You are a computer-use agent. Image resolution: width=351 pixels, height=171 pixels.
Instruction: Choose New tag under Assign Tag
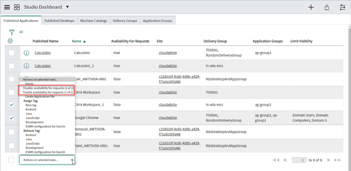(31, 105)
